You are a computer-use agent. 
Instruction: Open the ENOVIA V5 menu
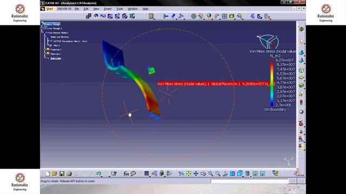tap(64, 9)
